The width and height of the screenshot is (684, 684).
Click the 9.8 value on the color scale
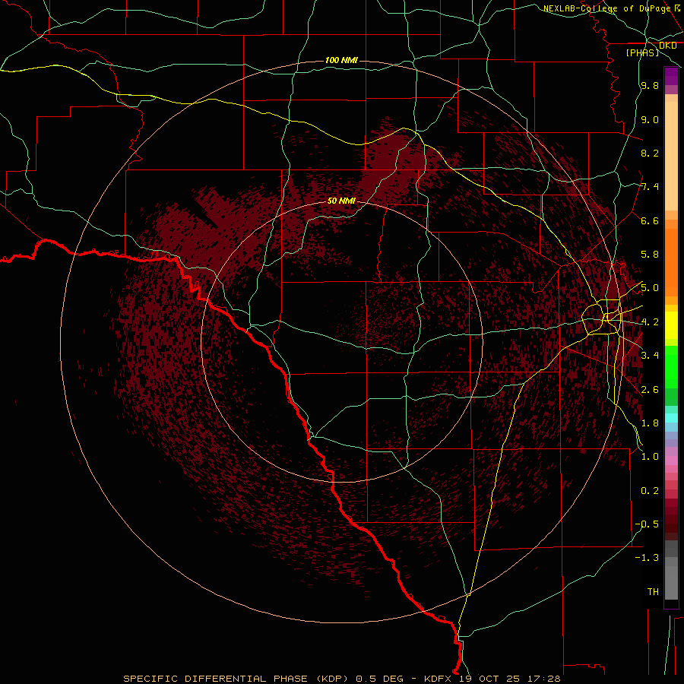coord(650,85)
